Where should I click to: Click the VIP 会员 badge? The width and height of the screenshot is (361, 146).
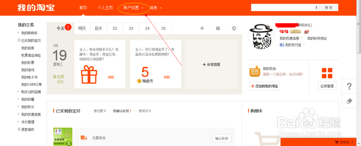click(x=295, y=32)
